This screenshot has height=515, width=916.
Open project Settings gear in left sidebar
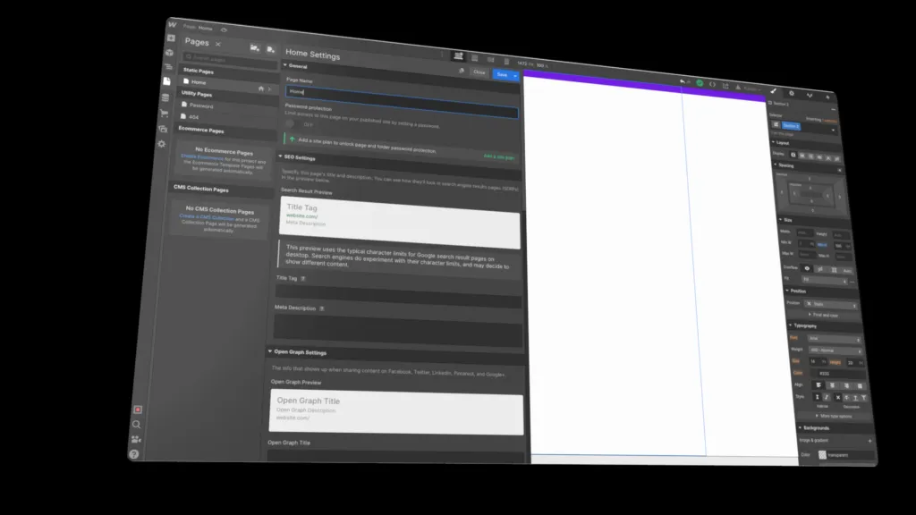[x=162, y=144]
